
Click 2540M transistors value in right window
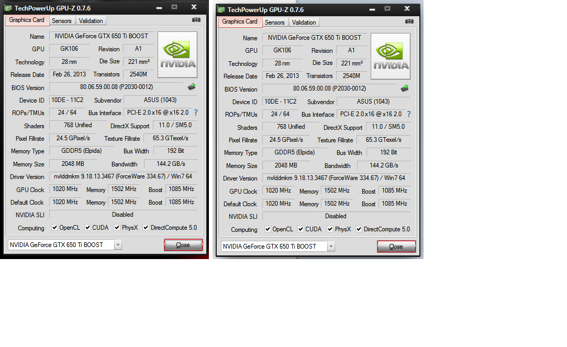[351, 76]
